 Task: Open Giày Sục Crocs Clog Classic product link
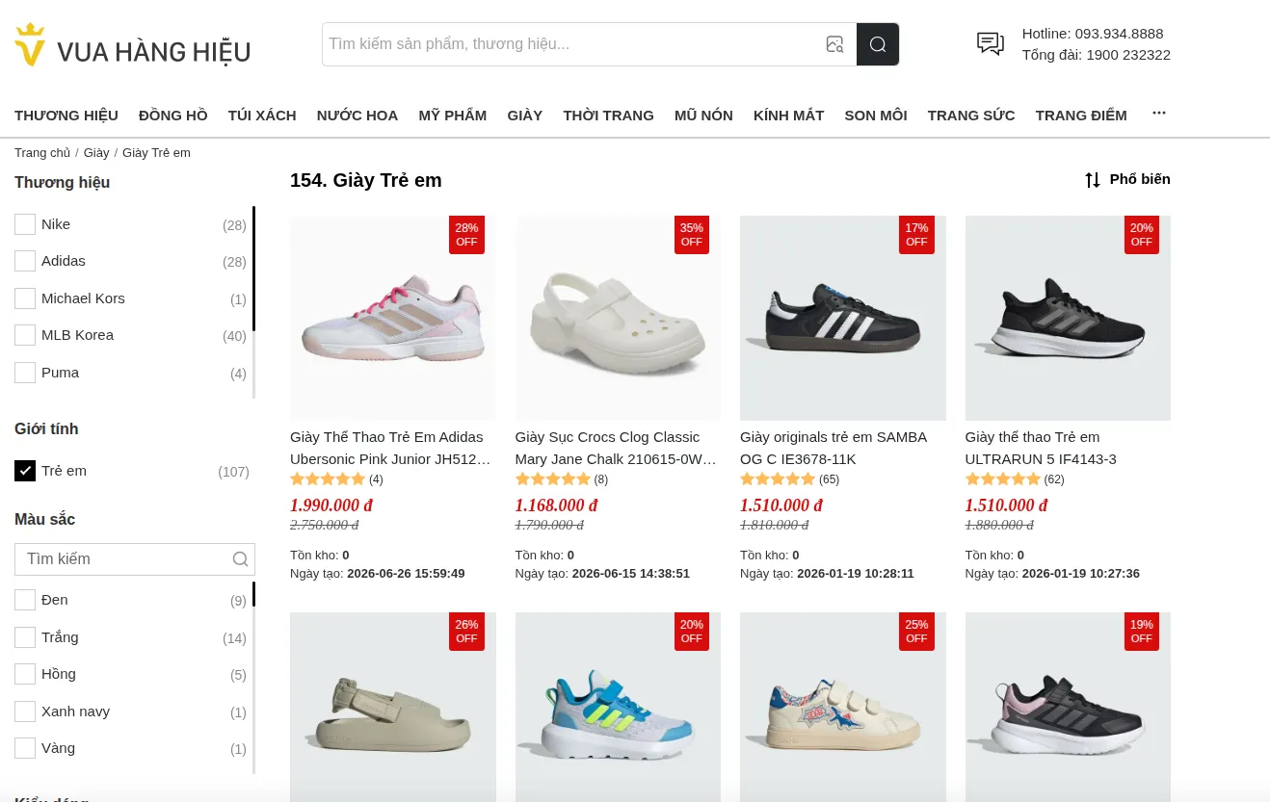[617, 448]
